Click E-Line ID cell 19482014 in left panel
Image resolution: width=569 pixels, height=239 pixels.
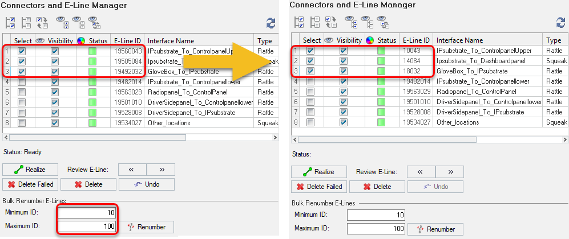pos(127,82)
